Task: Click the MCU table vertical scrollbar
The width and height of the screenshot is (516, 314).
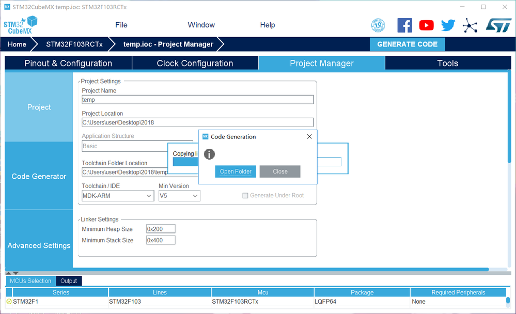Action: tap(508, 300)
